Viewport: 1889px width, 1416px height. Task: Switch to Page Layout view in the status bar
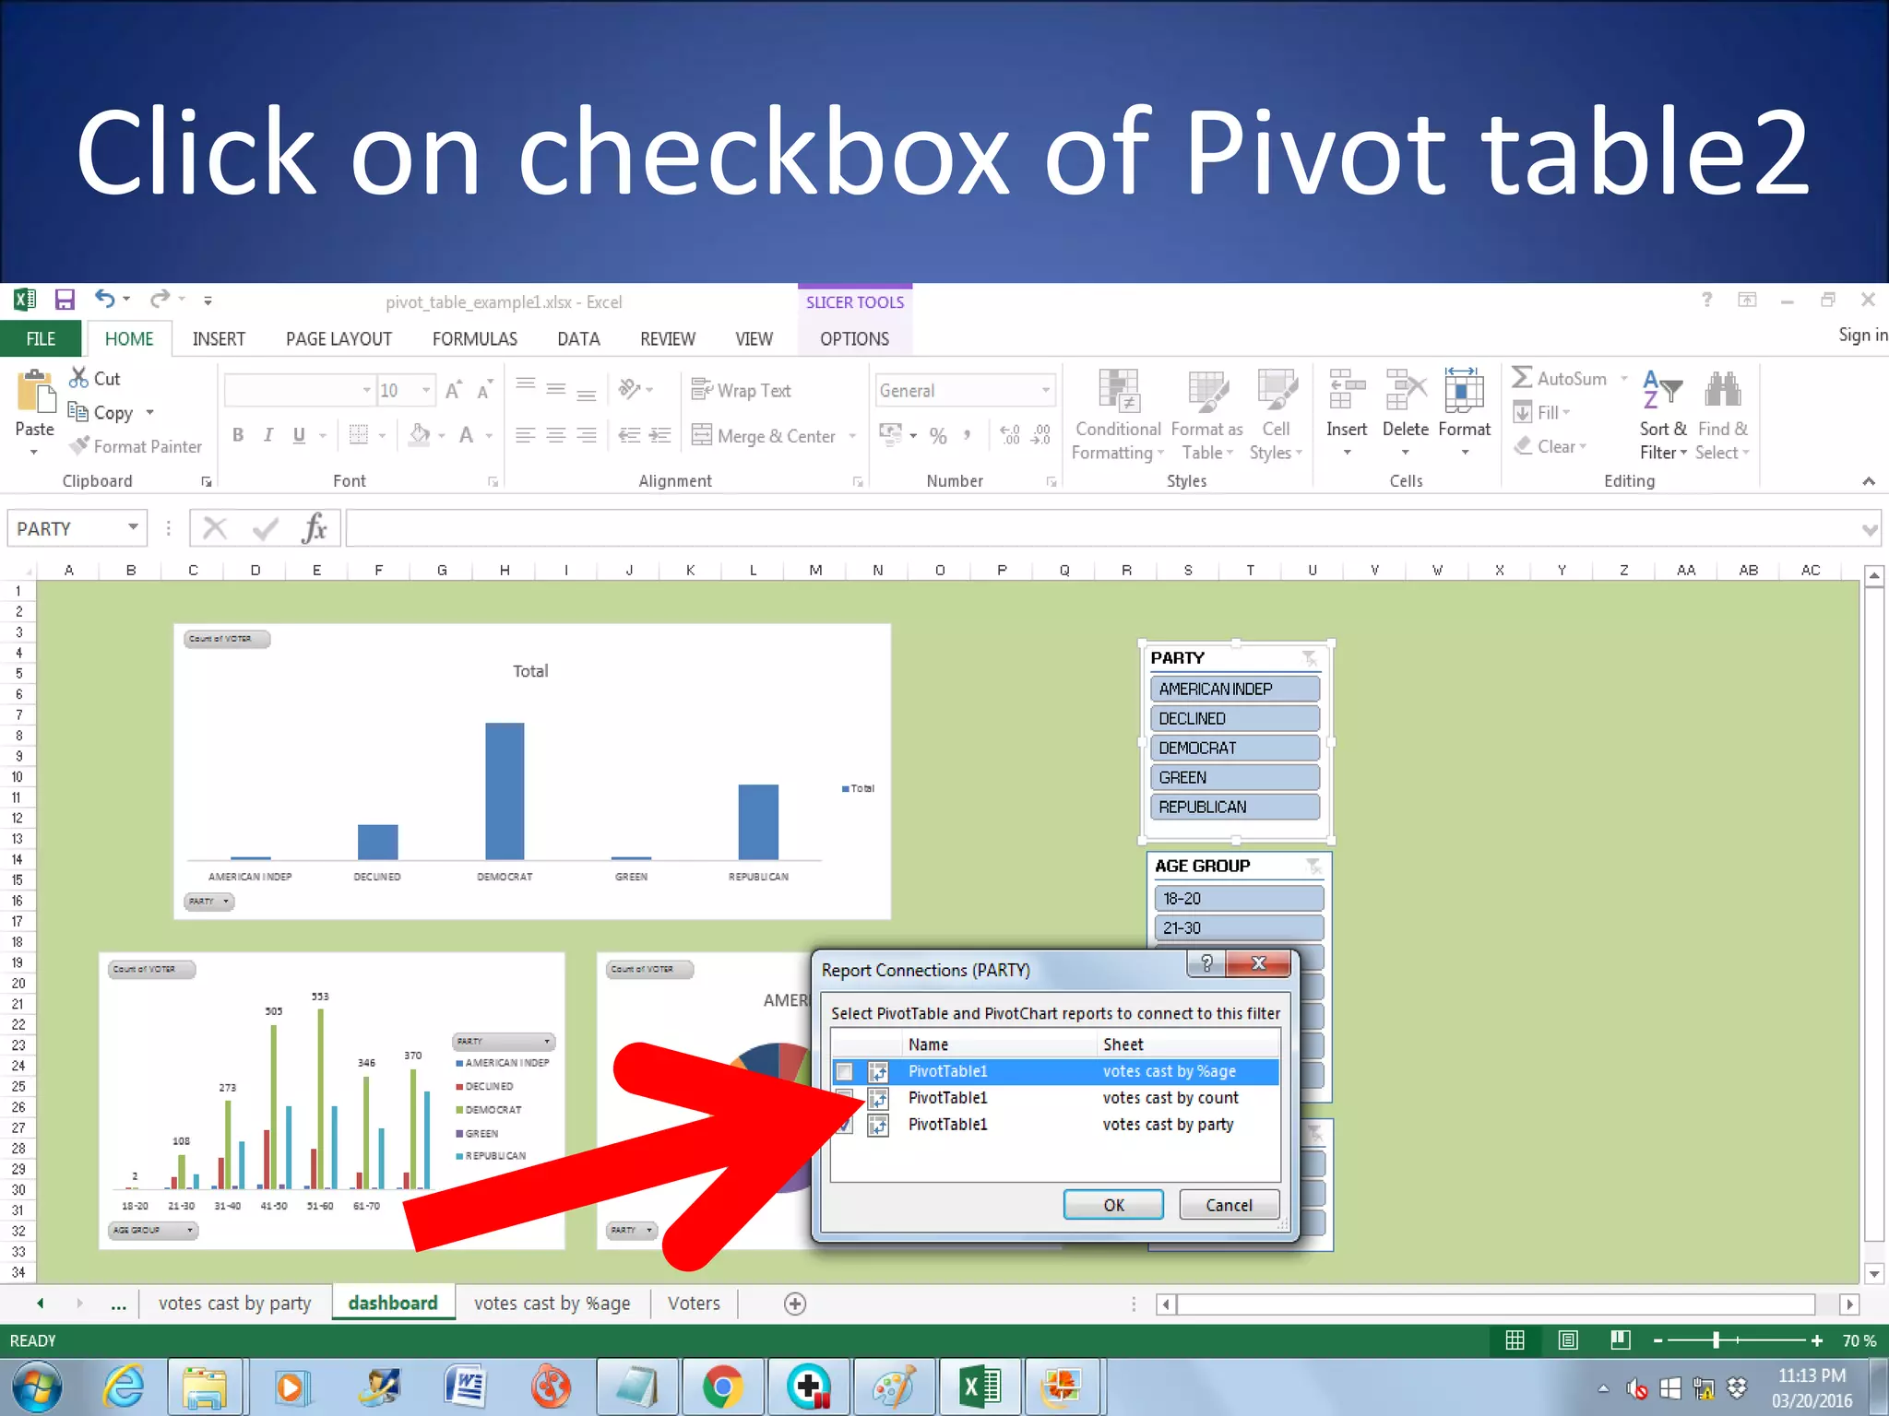1568,1340
